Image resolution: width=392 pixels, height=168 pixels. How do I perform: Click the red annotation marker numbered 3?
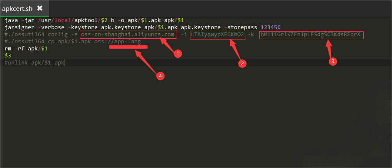333,61
